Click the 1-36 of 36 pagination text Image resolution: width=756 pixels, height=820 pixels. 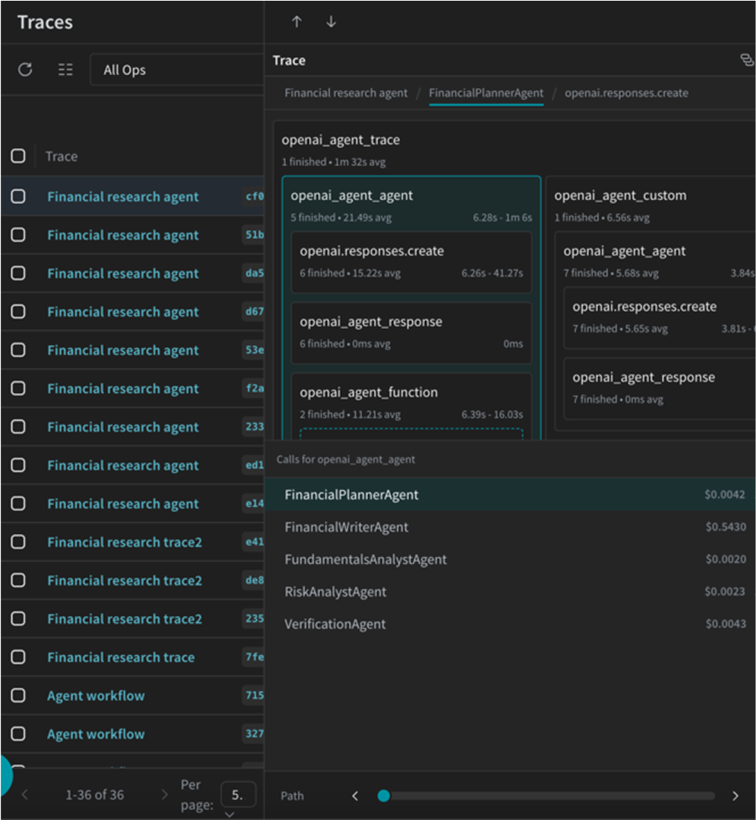[x=95, y=795]
